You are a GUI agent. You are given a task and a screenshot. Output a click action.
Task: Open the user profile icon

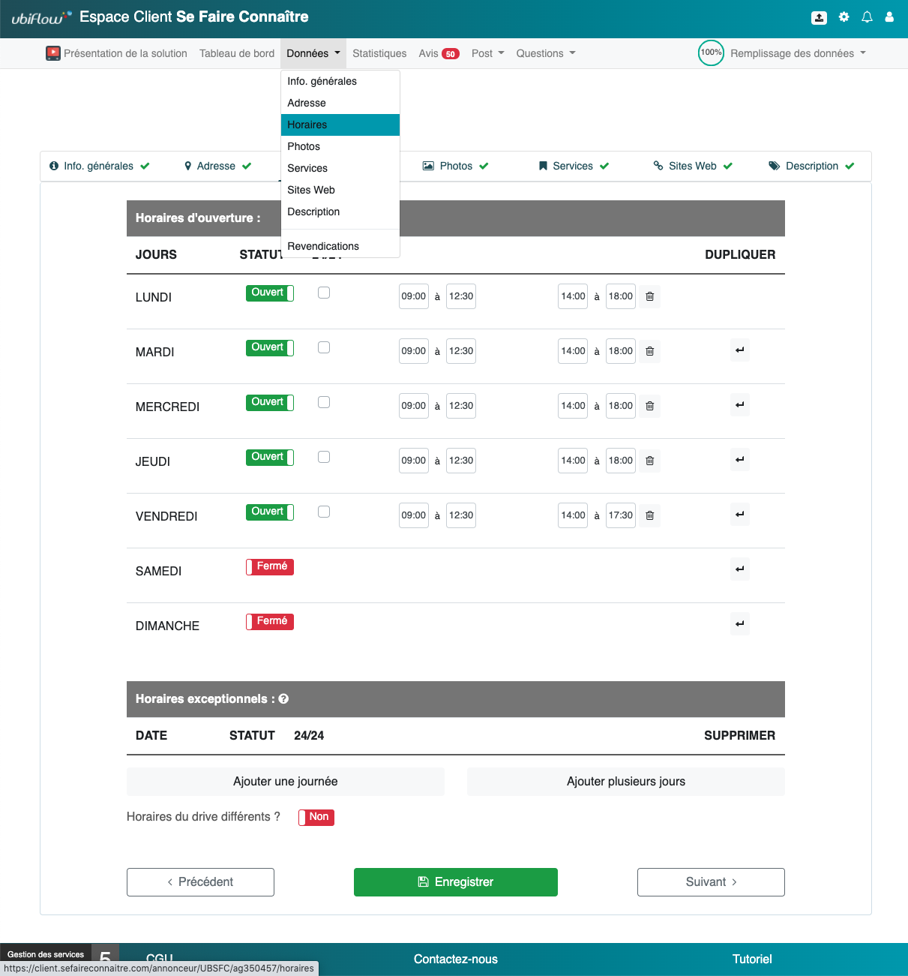coord(889,17)
